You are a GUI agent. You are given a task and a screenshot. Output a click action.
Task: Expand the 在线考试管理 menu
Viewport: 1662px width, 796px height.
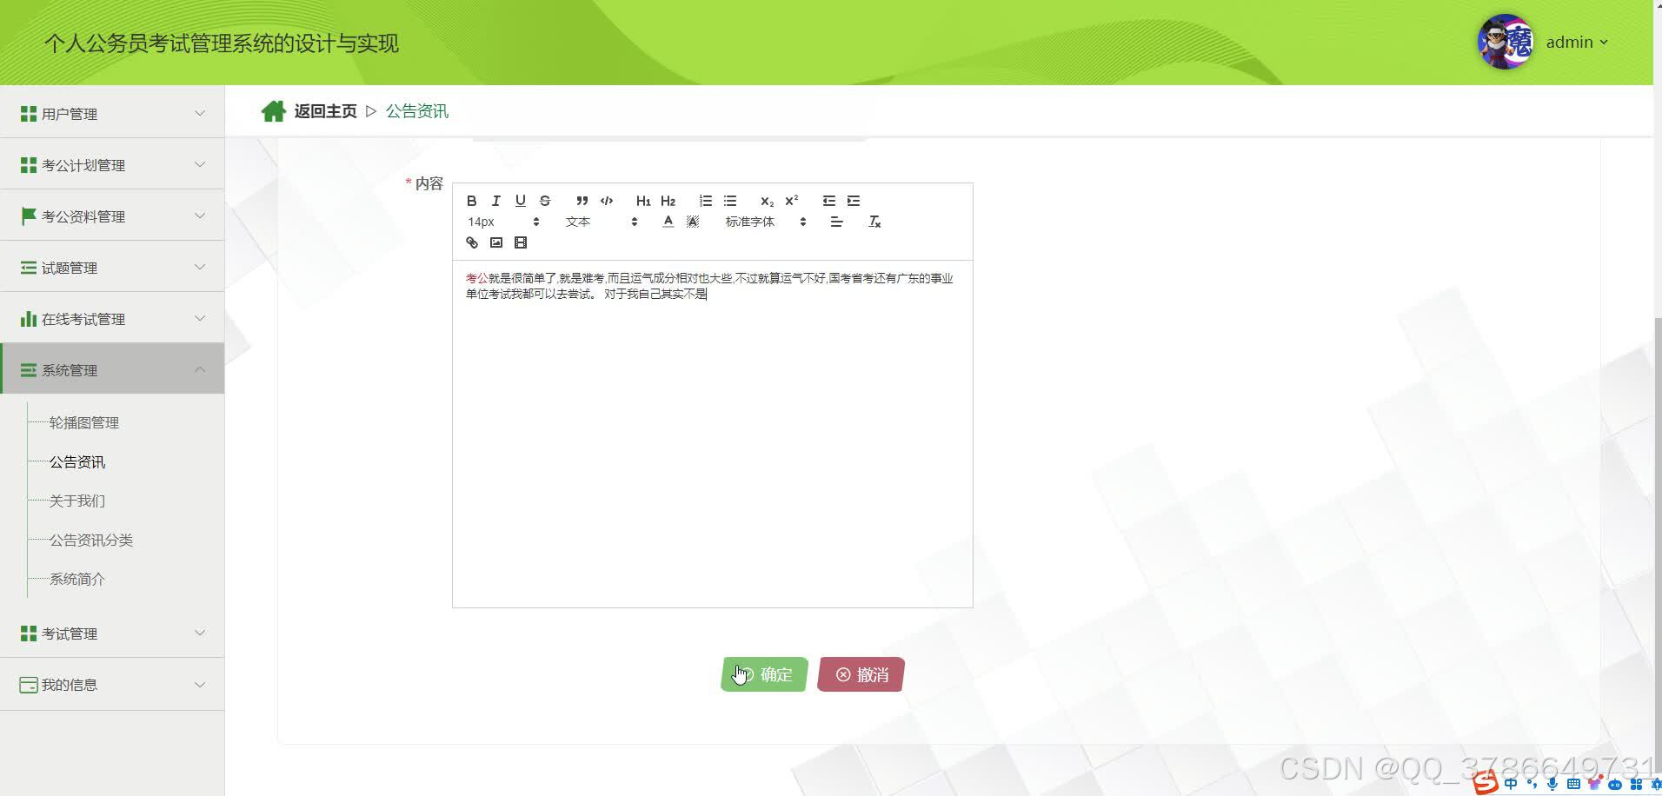coord(112,318)
